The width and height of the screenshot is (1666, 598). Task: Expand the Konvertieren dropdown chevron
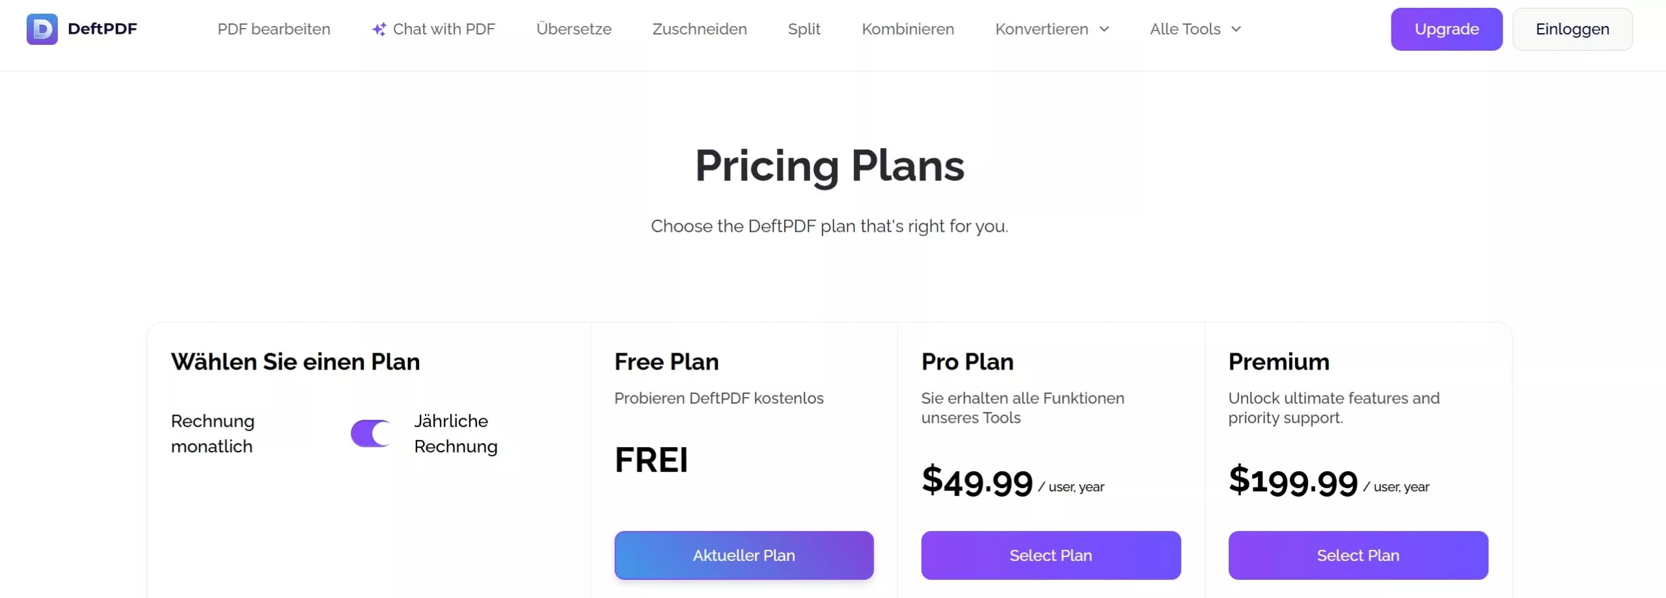point(1104,29)
